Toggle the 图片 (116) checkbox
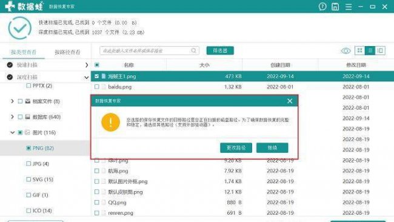 point(20,132)
